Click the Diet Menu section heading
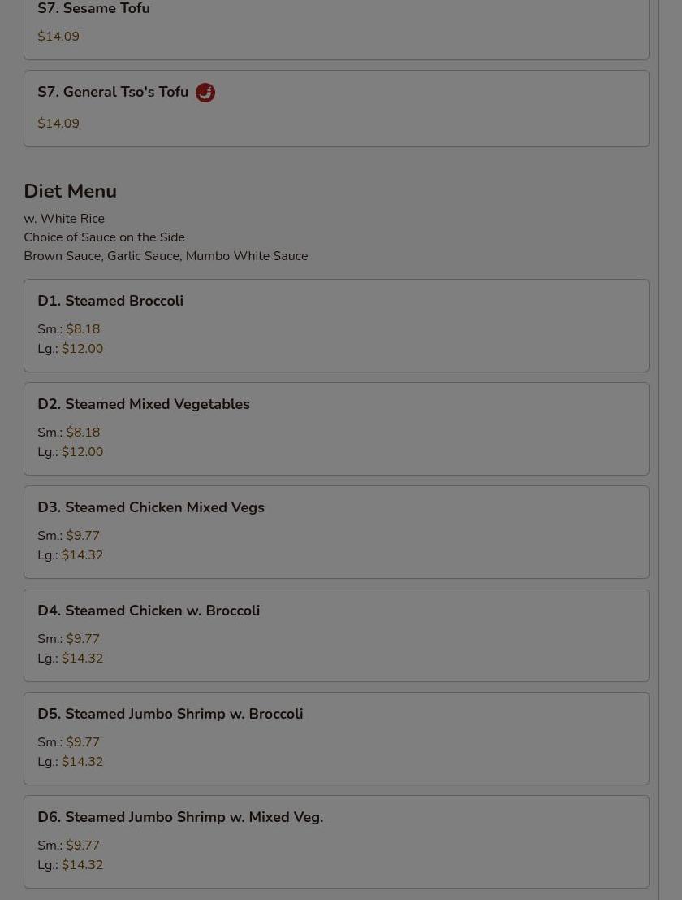The image size is (682, 900). point(71,191)
